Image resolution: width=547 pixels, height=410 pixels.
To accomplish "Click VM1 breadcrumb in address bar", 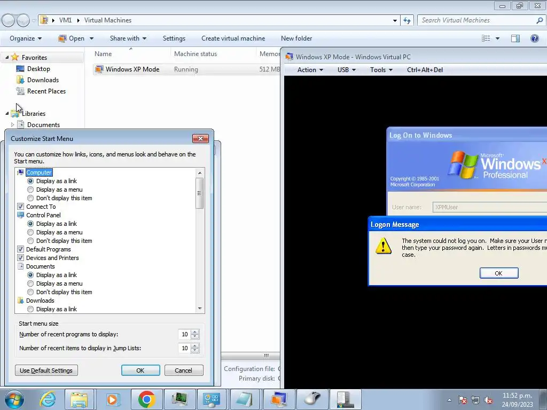I will pos(65,20).
